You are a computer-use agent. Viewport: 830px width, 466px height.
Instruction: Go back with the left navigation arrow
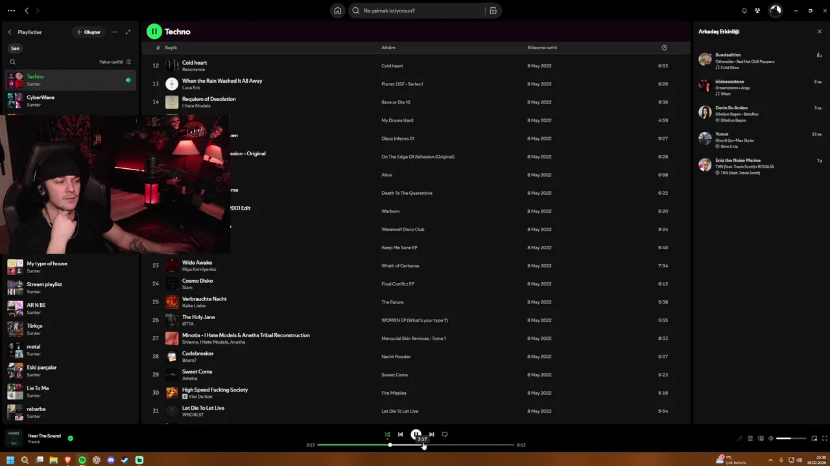point(27,10)
